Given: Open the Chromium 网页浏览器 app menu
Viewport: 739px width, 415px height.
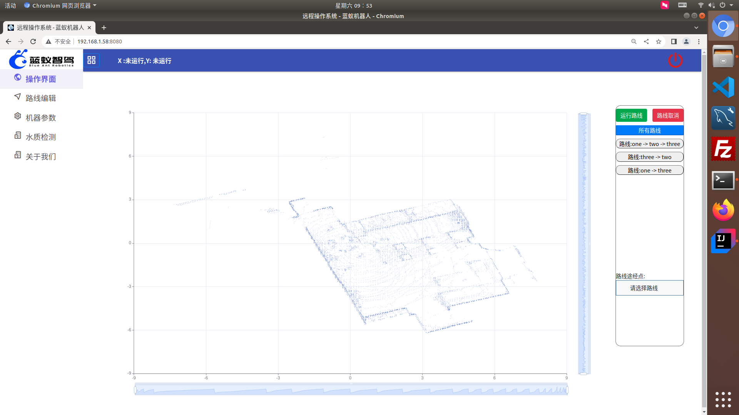Looking at the screenshot, I should click(60, 5).
